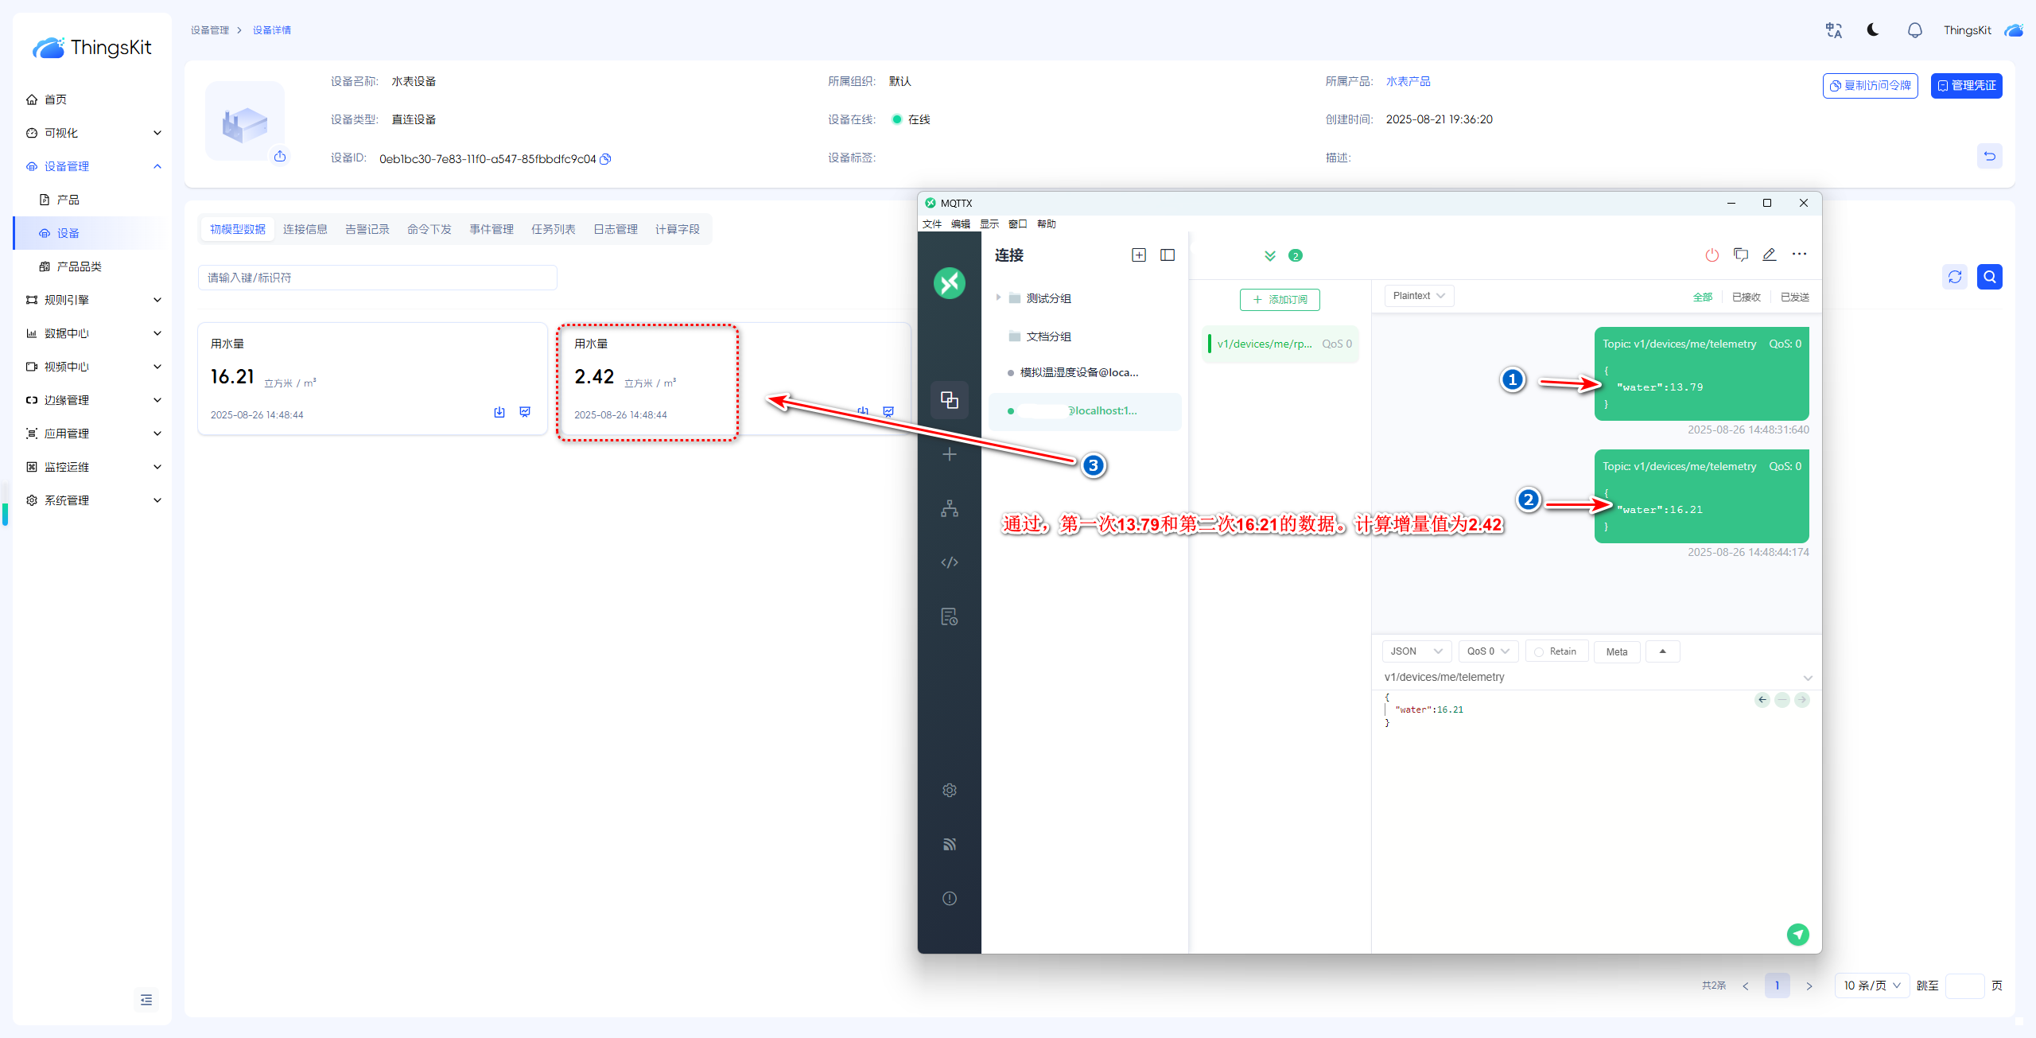The width and height of the screenshot is (2036, 1038).
Task: Click the new connection plus icon in sidebar
Action: [x=949, y=454]
